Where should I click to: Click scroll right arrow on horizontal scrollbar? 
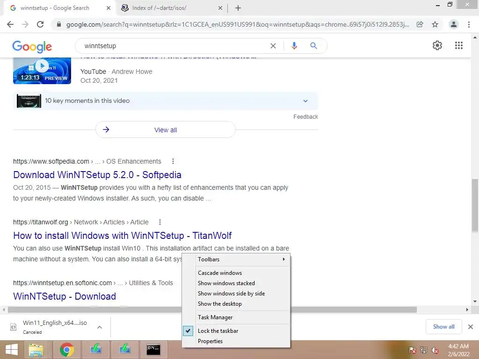(x=467, y=309)
